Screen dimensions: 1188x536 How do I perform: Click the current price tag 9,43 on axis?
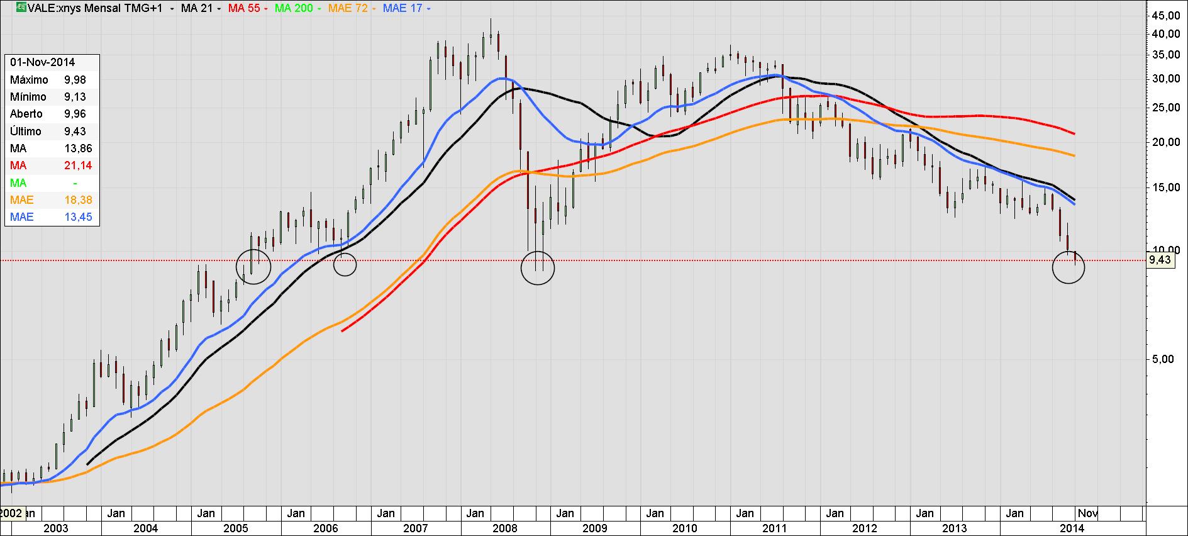tap(1160, 260)
